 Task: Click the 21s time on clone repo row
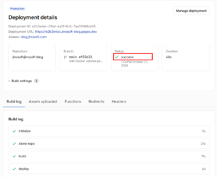pyautogui.click(x=203, y=144)
